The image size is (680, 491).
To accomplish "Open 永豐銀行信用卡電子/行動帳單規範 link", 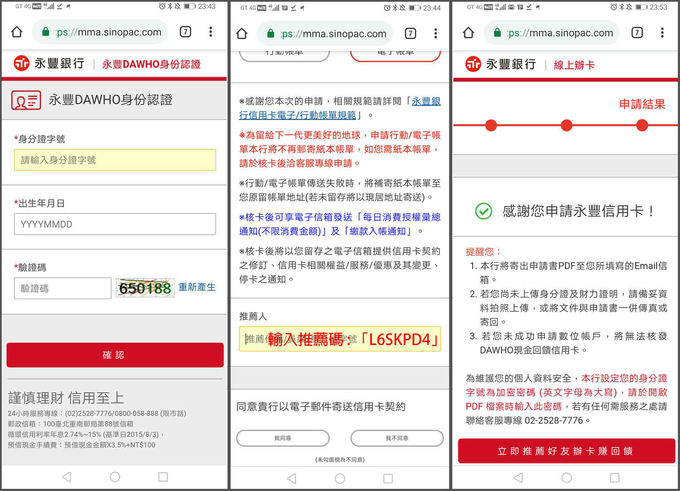I will (340, 108).
